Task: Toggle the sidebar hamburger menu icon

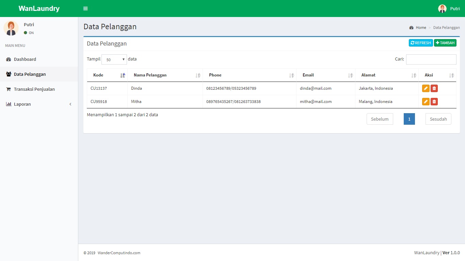Action: click(x=85, y=8)
